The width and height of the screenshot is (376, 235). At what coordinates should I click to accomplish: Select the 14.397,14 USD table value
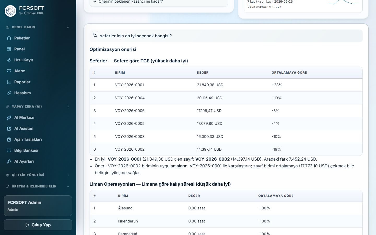pyautogui.click(x=209, y=149)
